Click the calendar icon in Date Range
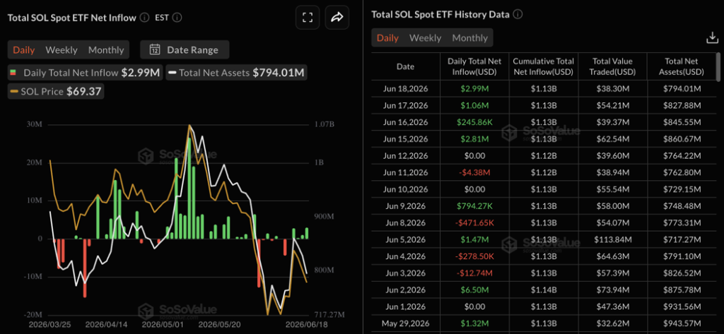Screen dimensions: 724x334 click(x=155, y=50)
